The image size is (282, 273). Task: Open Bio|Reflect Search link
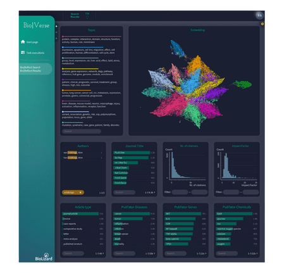tap(30, 67)
